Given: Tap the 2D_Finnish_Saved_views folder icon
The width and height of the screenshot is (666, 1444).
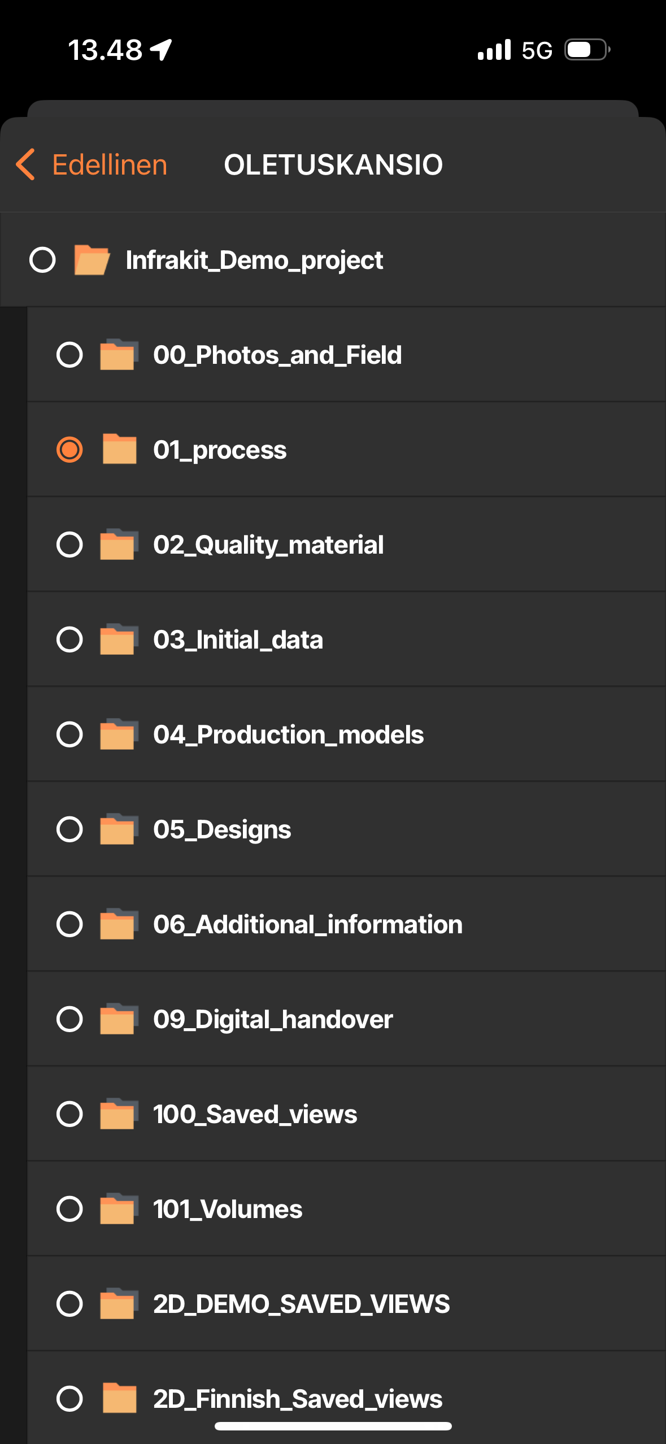Looking at the screenshot, I should point(119,1399).
